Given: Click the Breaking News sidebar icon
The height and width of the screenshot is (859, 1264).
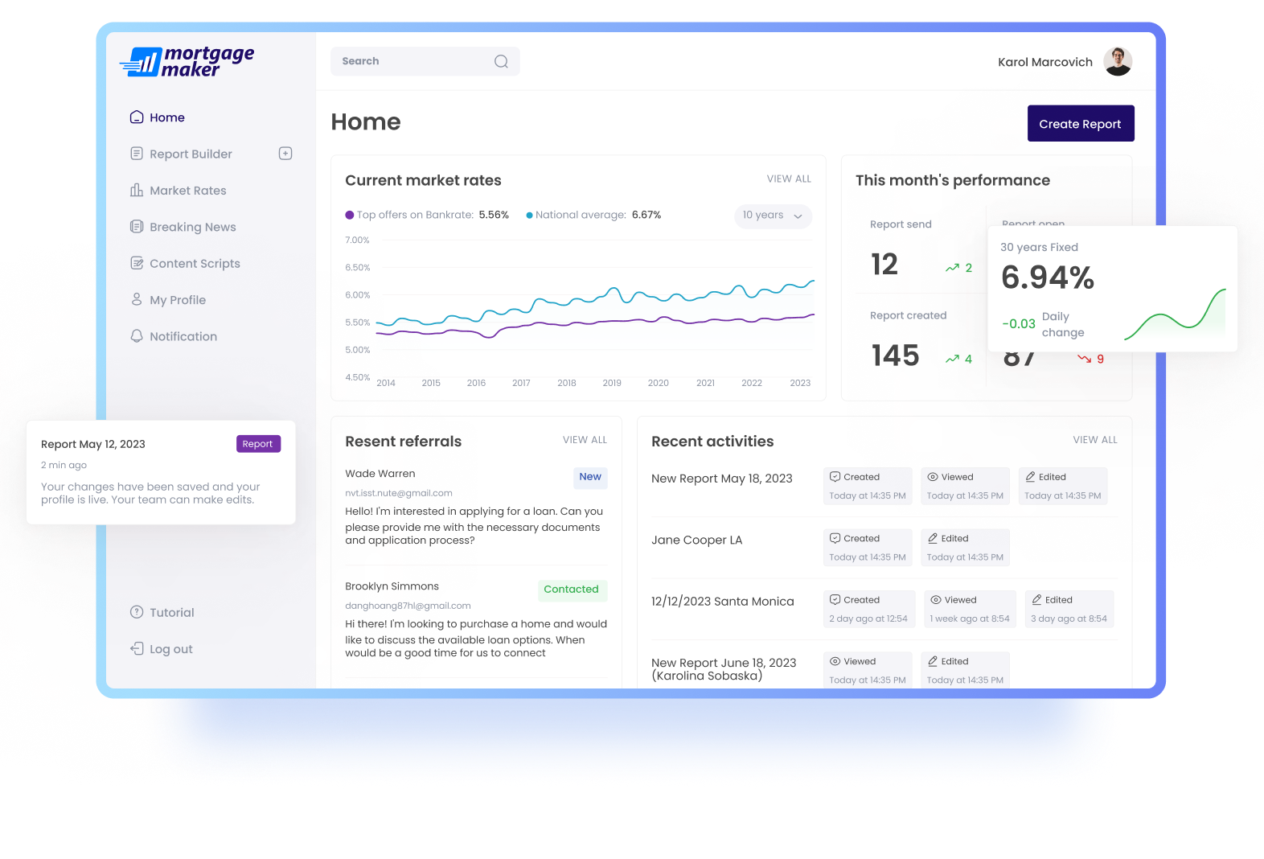Looking at the screenshot, I should pyautogui.click(x=137, y=227).
